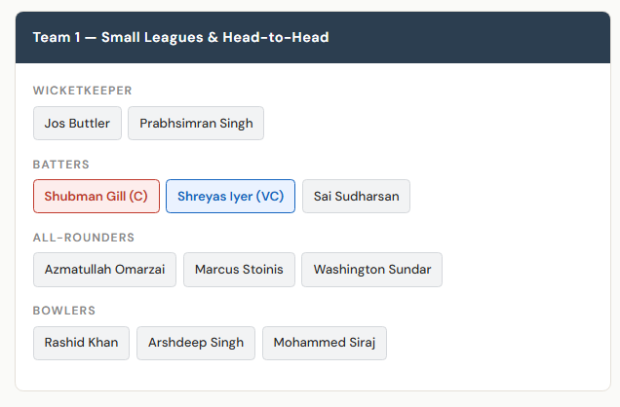Click the Team 1 card header title

(x=180, y=37)
